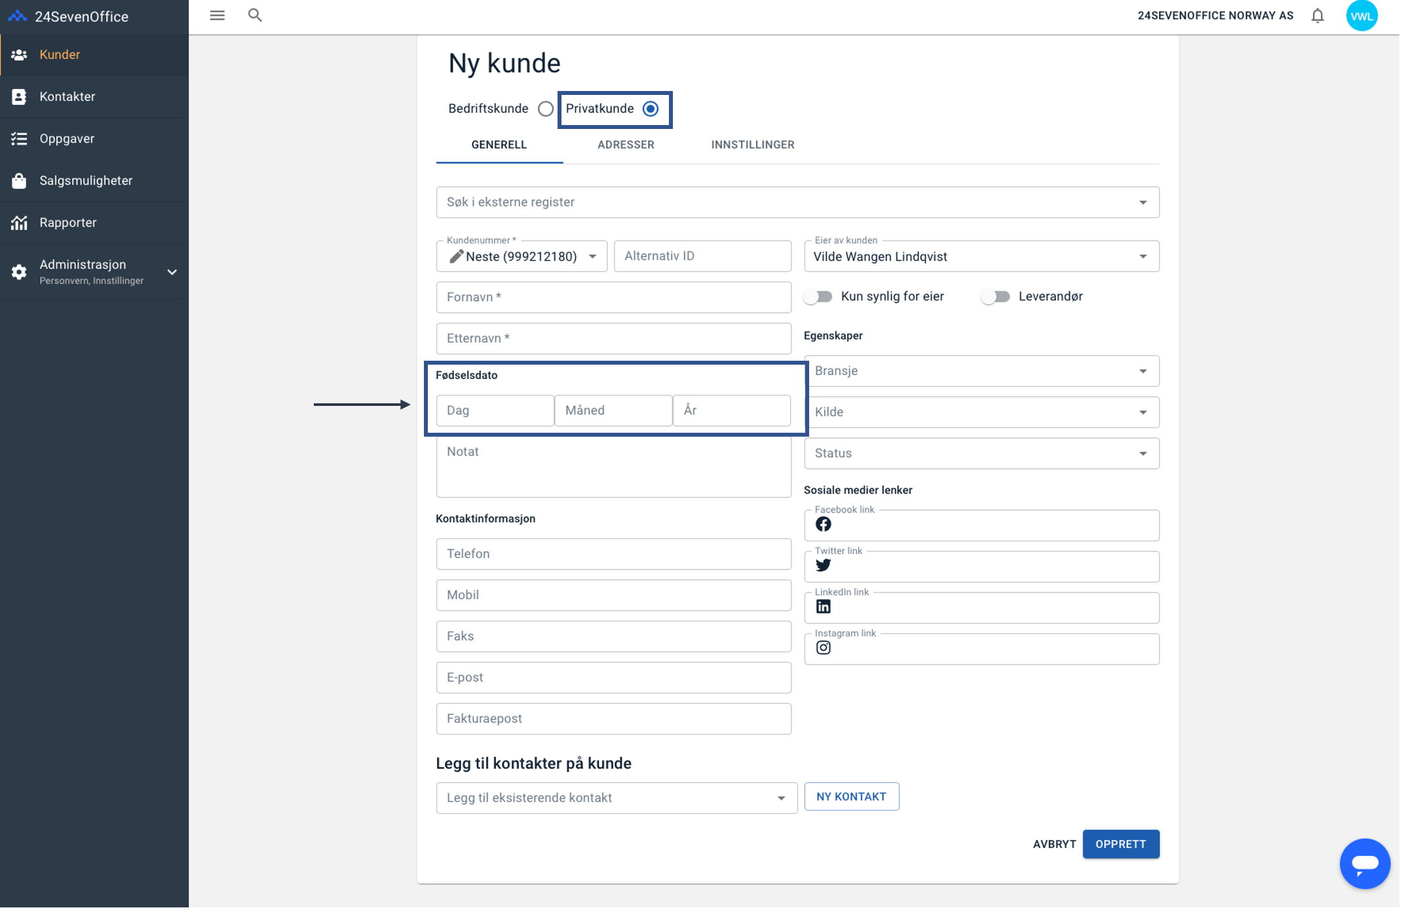
Task: Toggle the Leverandør switch
Action: 995,297
